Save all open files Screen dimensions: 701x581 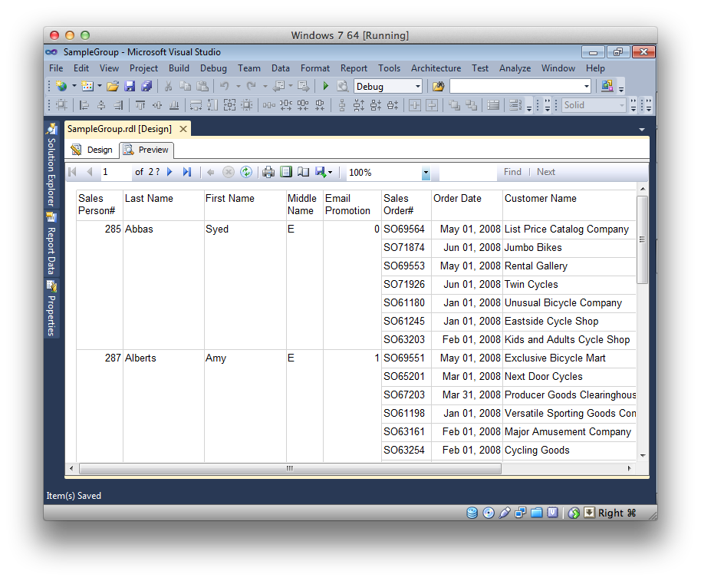(147, 86)
